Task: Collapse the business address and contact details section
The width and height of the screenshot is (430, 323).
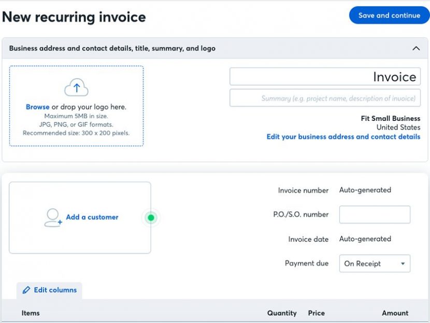Action: [x=416, y=48]
